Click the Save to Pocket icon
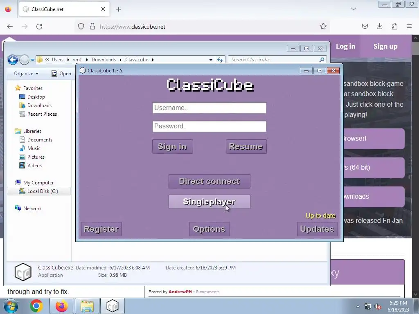This screenshot has height=314, width=419. [365, 27]
